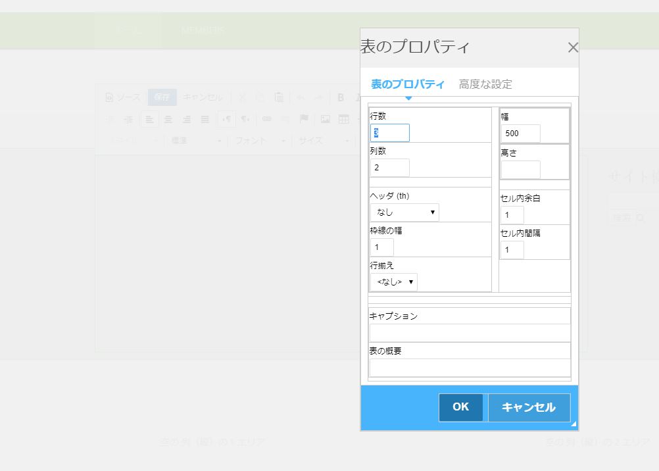Click the 幅 width field showing 500
The image size is (659, 471).
[x=520, y=134]
